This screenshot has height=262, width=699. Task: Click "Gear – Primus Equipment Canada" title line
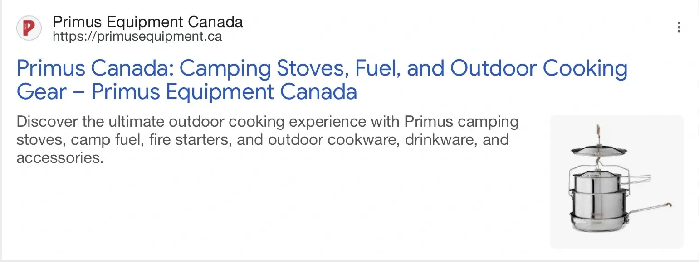pos(186,92)
